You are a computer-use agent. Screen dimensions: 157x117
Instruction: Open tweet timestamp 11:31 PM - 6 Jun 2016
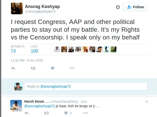point(27,60)
